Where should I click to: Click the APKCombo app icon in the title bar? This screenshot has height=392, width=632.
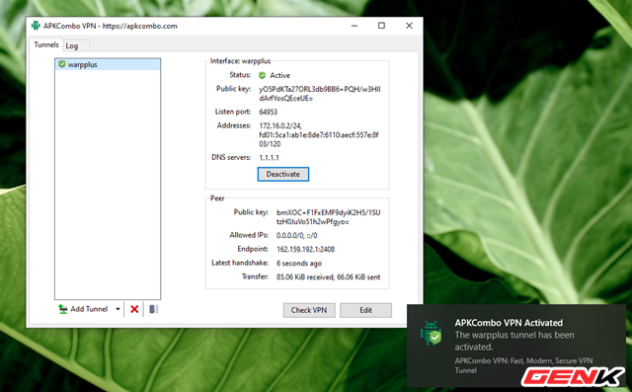[x=36, y=26]
